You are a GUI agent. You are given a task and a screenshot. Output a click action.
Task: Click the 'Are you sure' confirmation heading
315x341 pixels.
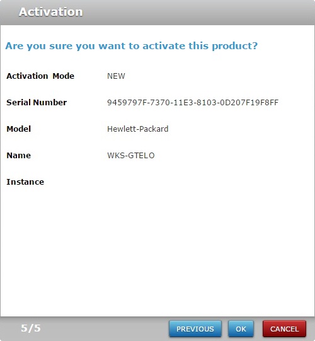pos(132,46)
